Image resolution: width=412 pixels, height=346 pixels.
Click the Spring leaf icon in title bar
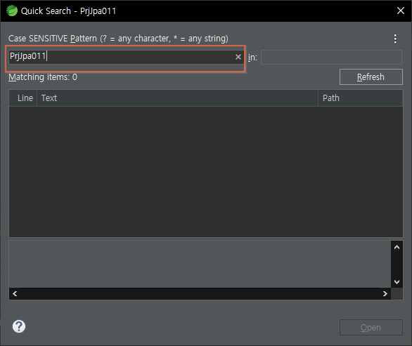(x=12, y=11)
